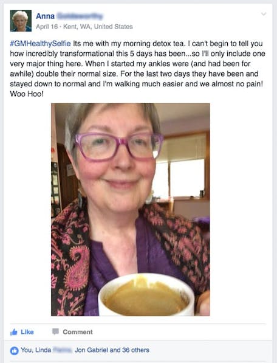Image resolution: width=277 pixels, height=363 pixels.
Task: Click the post text about detox tea
Action: (137, 69)
